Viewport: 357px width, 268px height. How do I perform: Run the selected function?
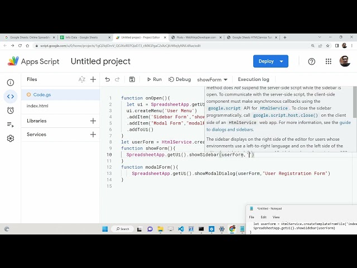point(155,79)
